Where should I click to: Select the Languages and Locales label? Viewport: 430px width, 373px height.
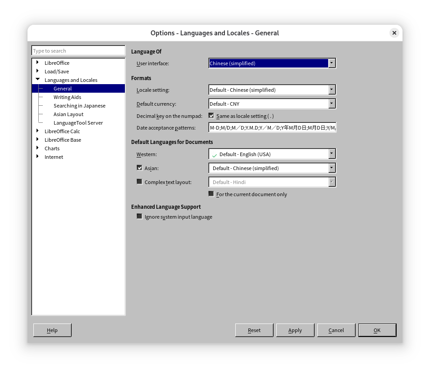[x=71, y=80]
